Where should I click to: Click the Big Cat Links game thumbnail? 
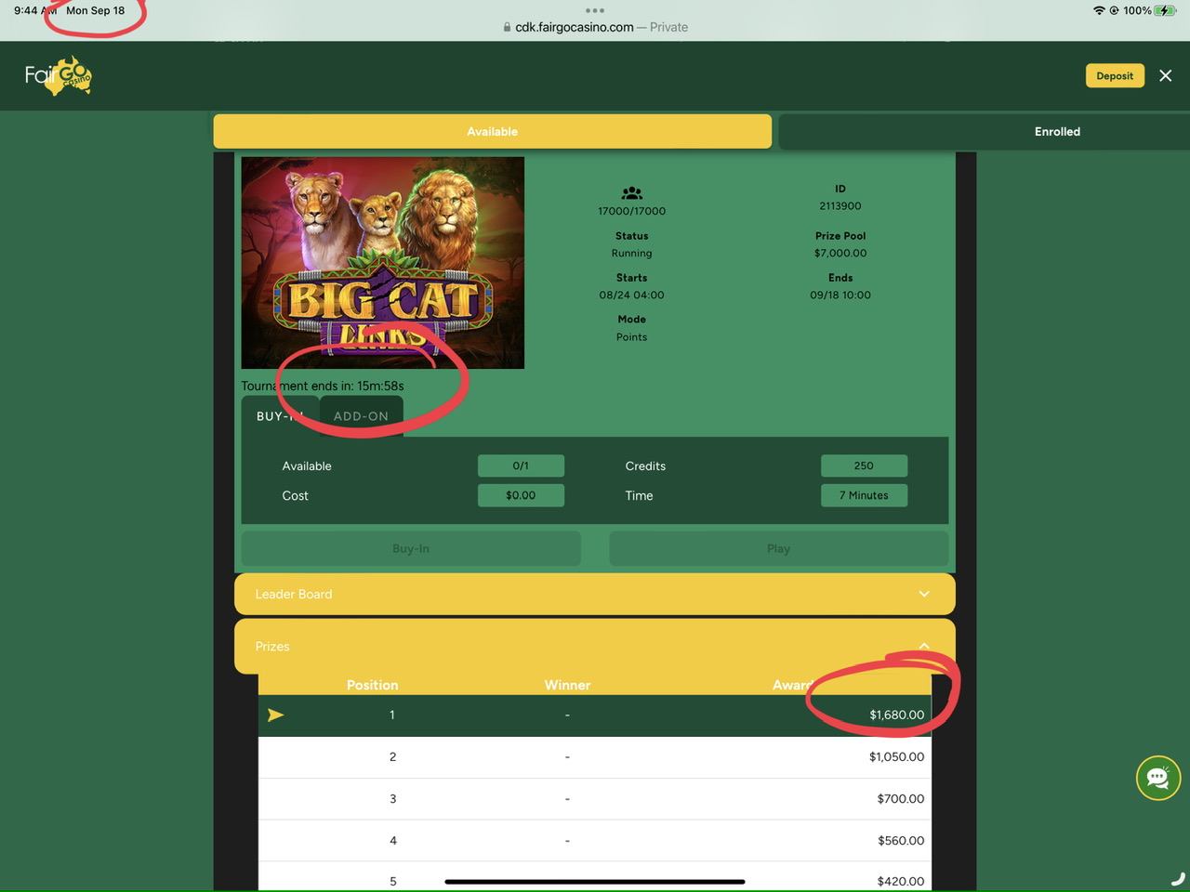(x=382, y=263)
